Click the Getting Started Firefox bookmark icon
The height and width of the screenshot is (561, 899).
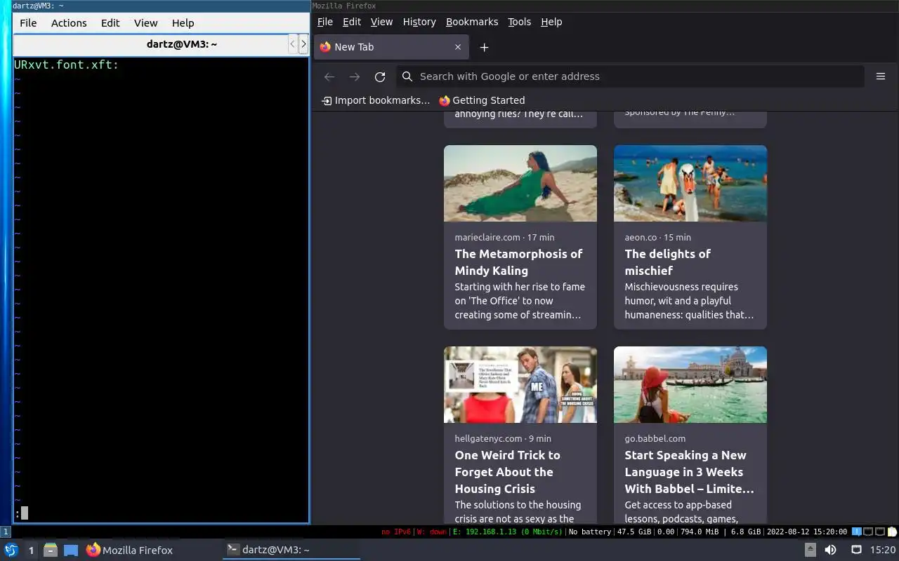click(x=445, y=100)
